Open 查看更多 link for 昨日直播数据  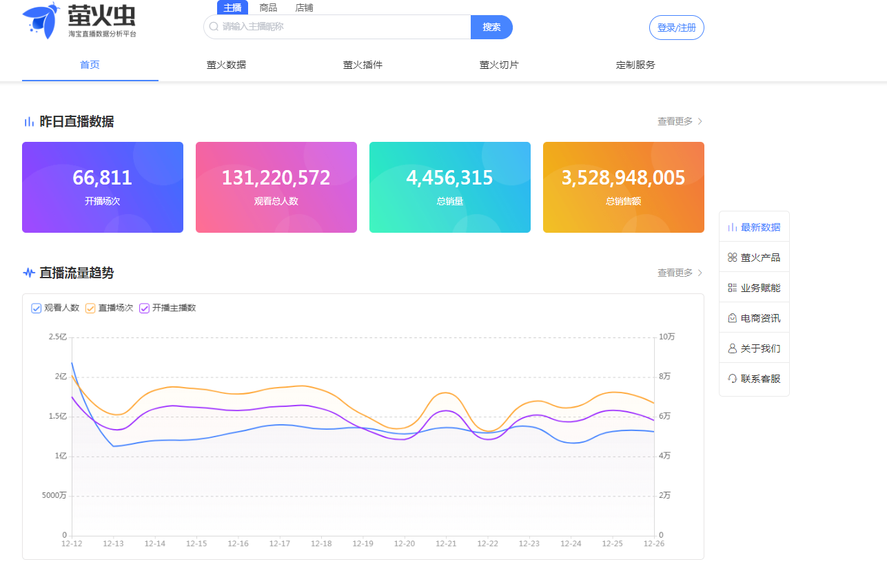675,121
